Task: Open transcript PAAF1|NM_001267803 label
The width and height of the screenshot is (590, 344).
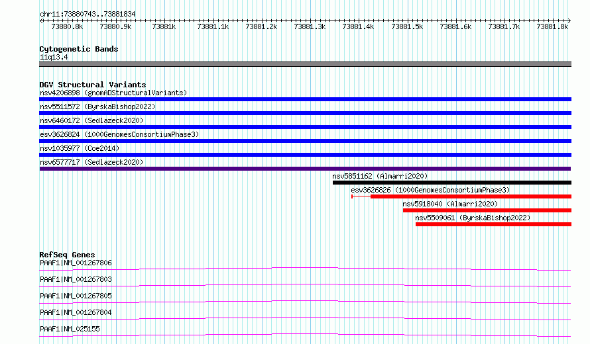Action: coord(76,279)
